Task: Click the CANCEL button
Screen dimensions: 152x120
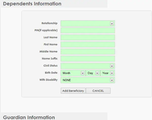Action: pyautogui.click(x=98, y=91)
